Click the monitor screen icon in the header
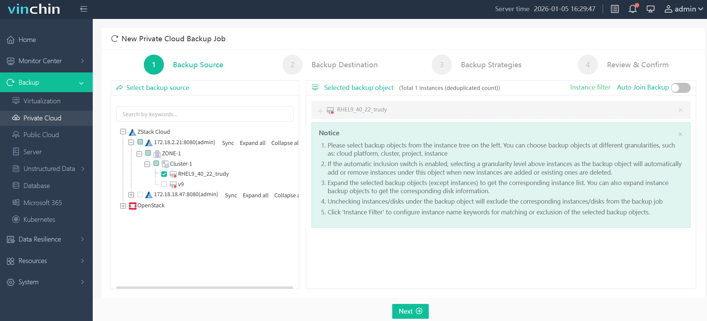Viewport: 707px width, 321px height. pos(651,9)
